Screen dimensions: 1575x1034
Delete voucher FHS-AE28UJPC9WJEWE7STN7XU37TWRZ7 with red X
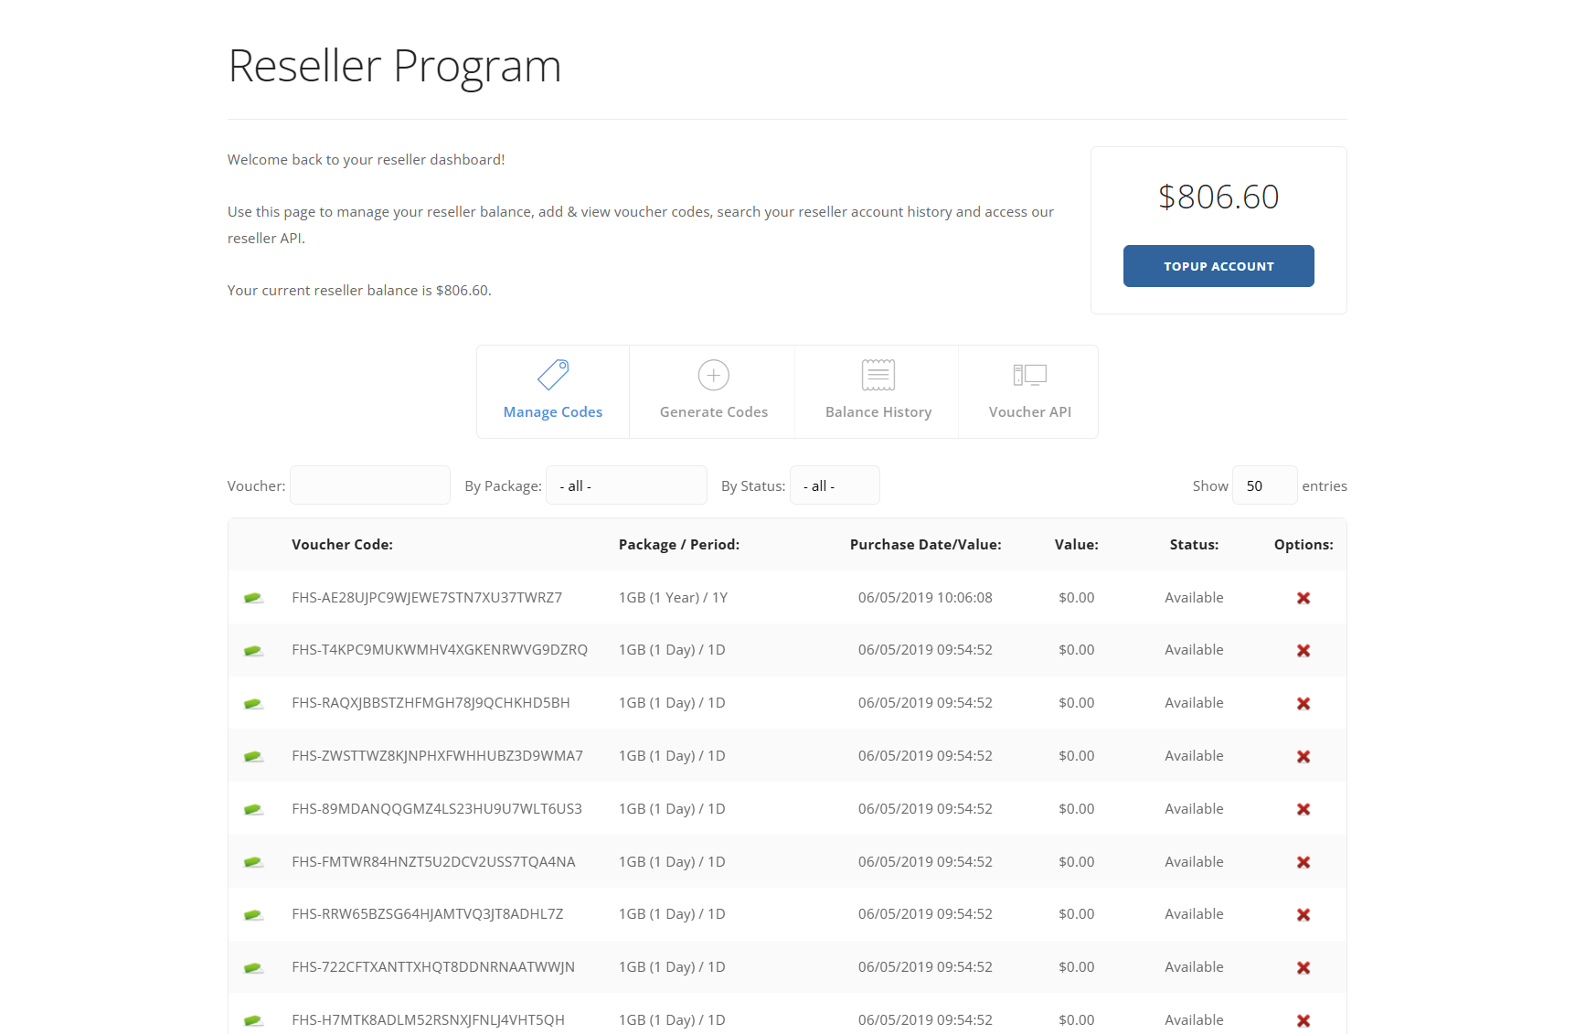point(1304,598)
